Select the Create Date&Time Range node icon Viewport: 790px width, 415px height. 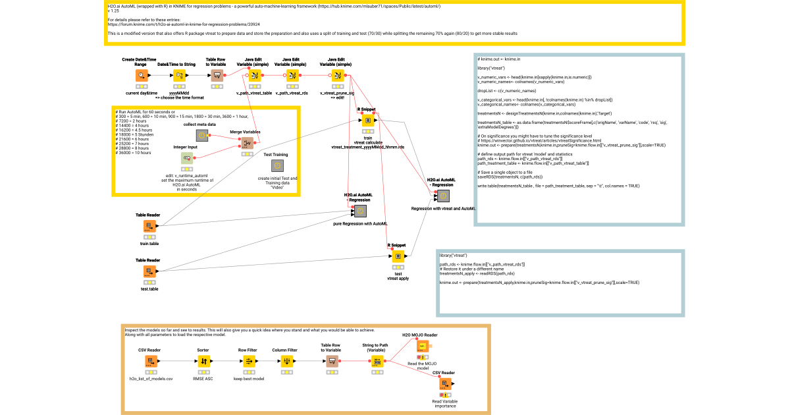pyautogui.click(x=141, y=76)
